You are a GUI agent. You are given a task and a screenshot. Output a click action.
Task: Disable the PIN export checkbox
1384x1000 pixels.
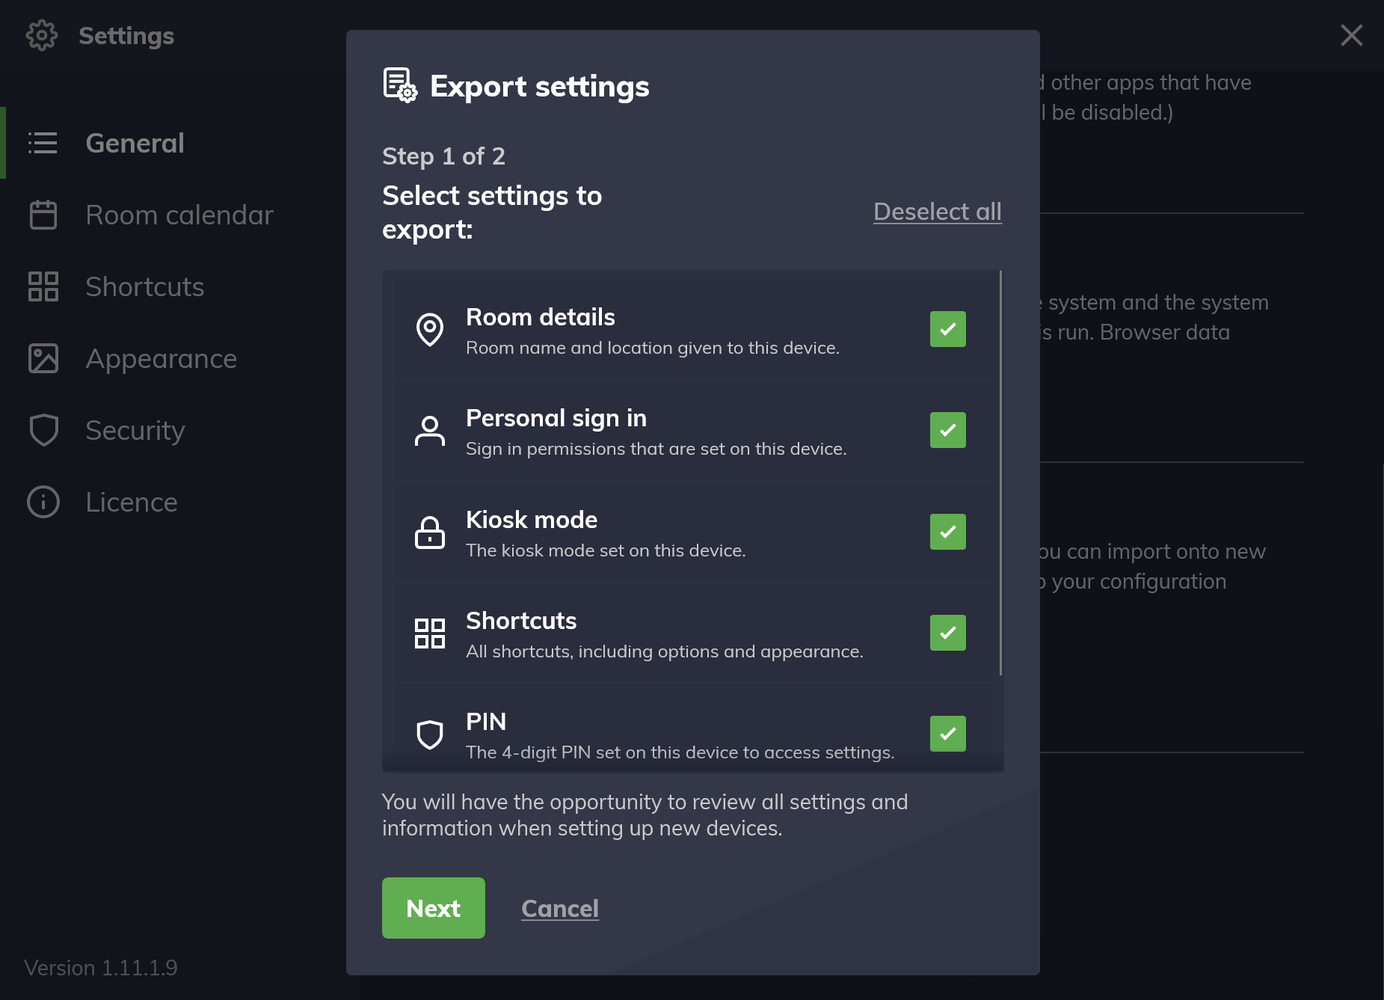947,734
